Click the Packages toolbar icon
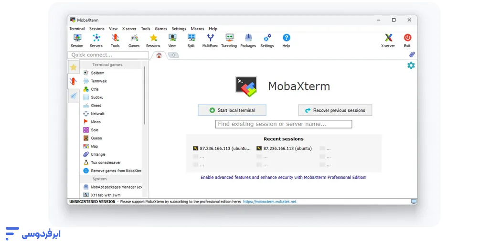This screenshot has height=246, width=489. pyautogui.click(x=248, y=41)
